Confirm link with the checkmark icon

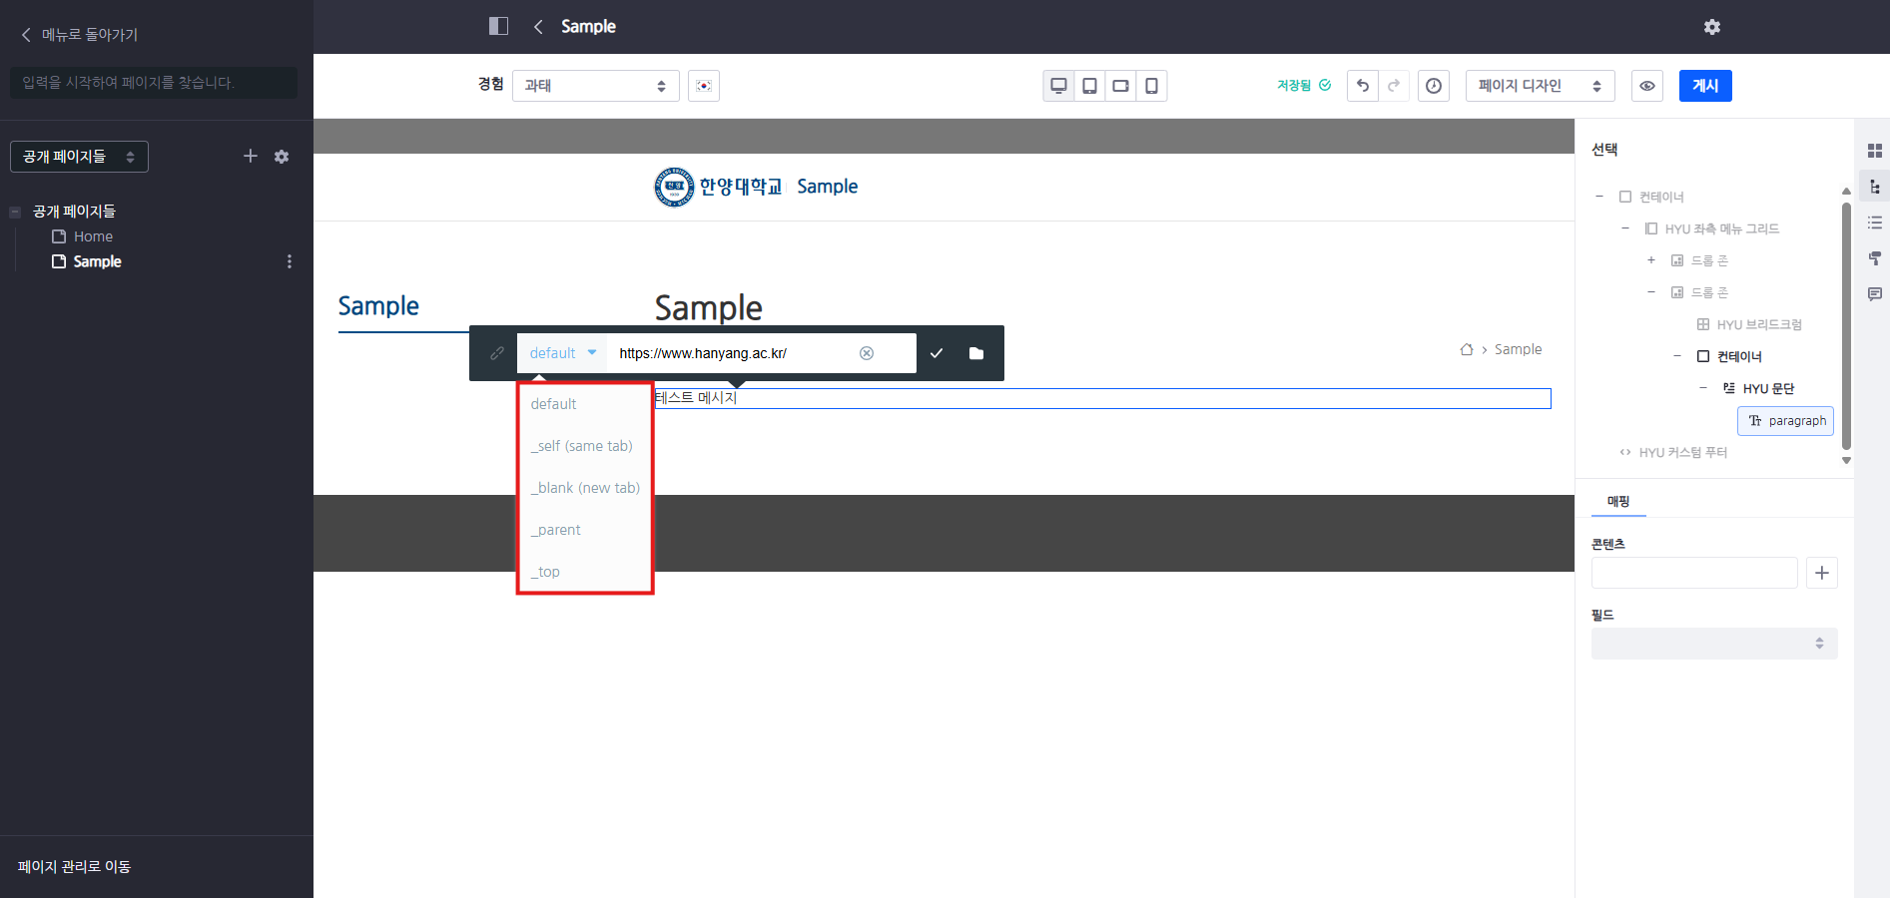[x=936, y=353]
